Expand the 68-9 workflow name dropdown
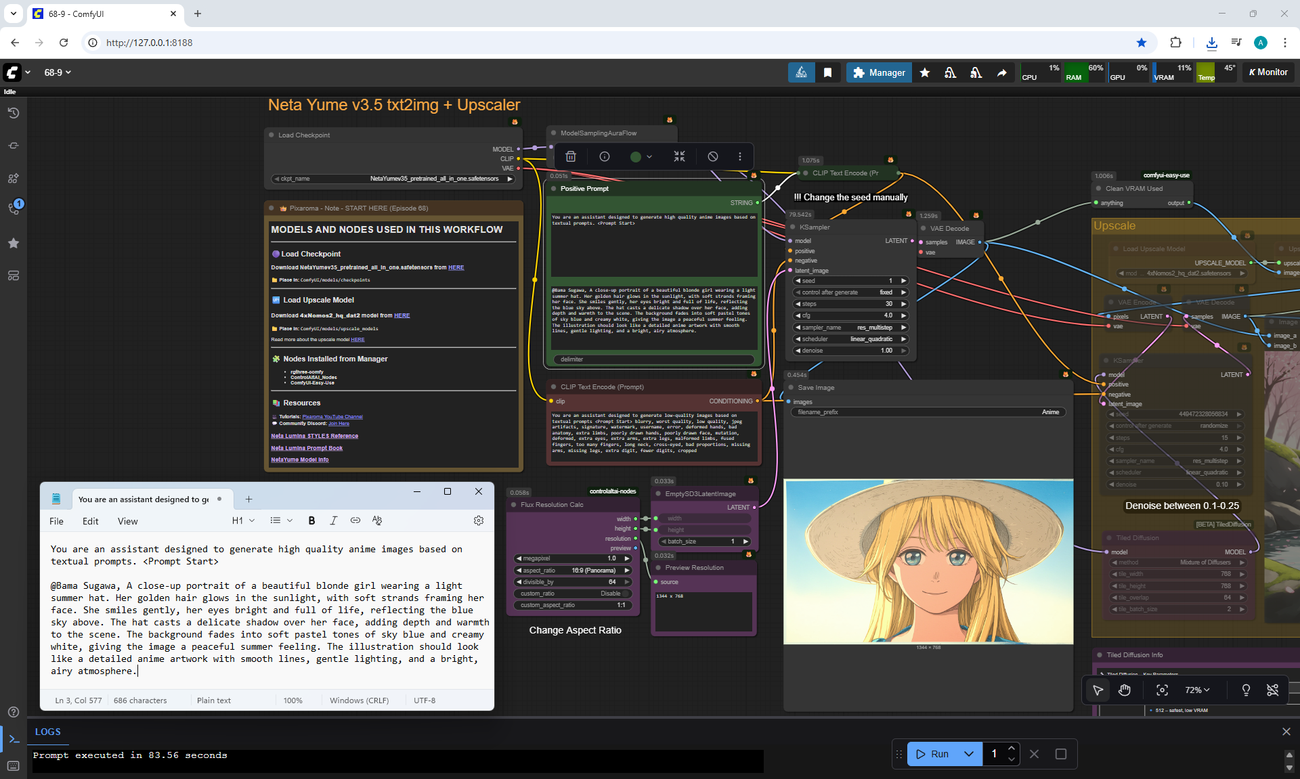The height and width of the screenshot is (779, 1300). pyautogui.click(x=58, y=72)
